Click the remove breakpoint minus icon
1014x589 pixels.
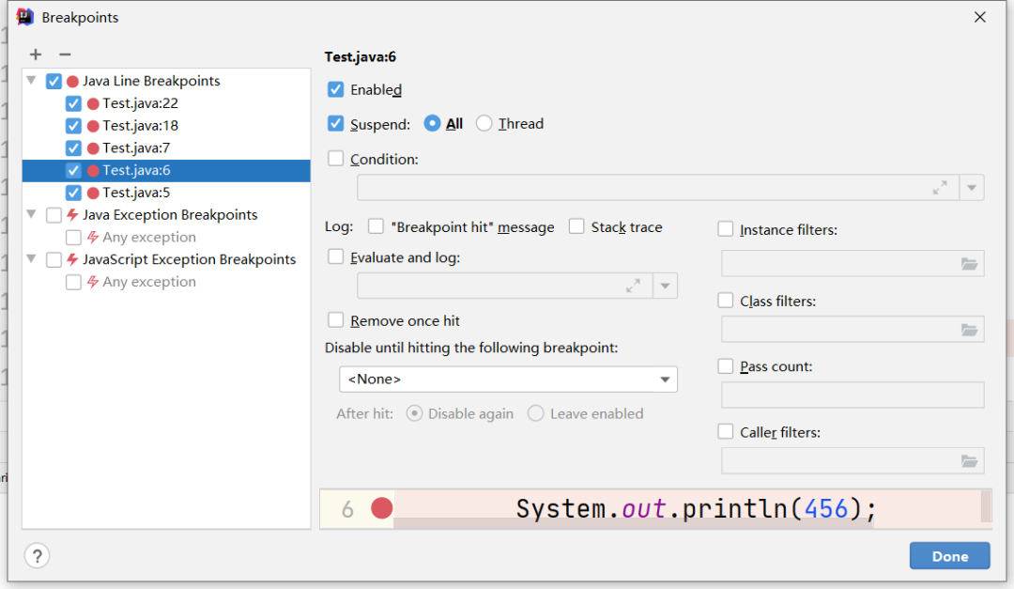(x=65, y=54)
